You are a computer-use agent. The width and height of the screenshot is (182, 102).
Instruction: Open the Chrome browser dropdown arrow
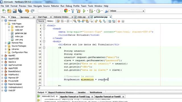(69, 11)
